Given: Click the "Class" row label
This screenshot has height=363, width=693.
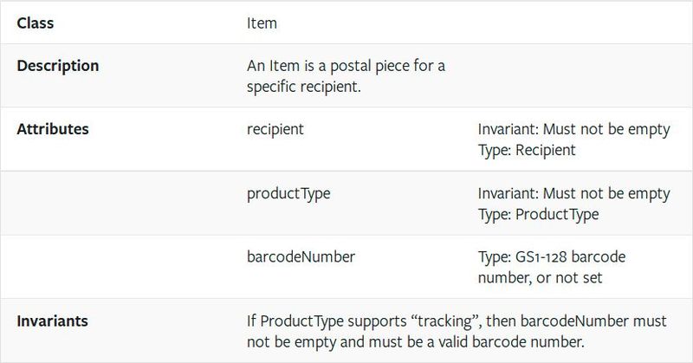Looking at the screenshot, I should coord(36,23).
